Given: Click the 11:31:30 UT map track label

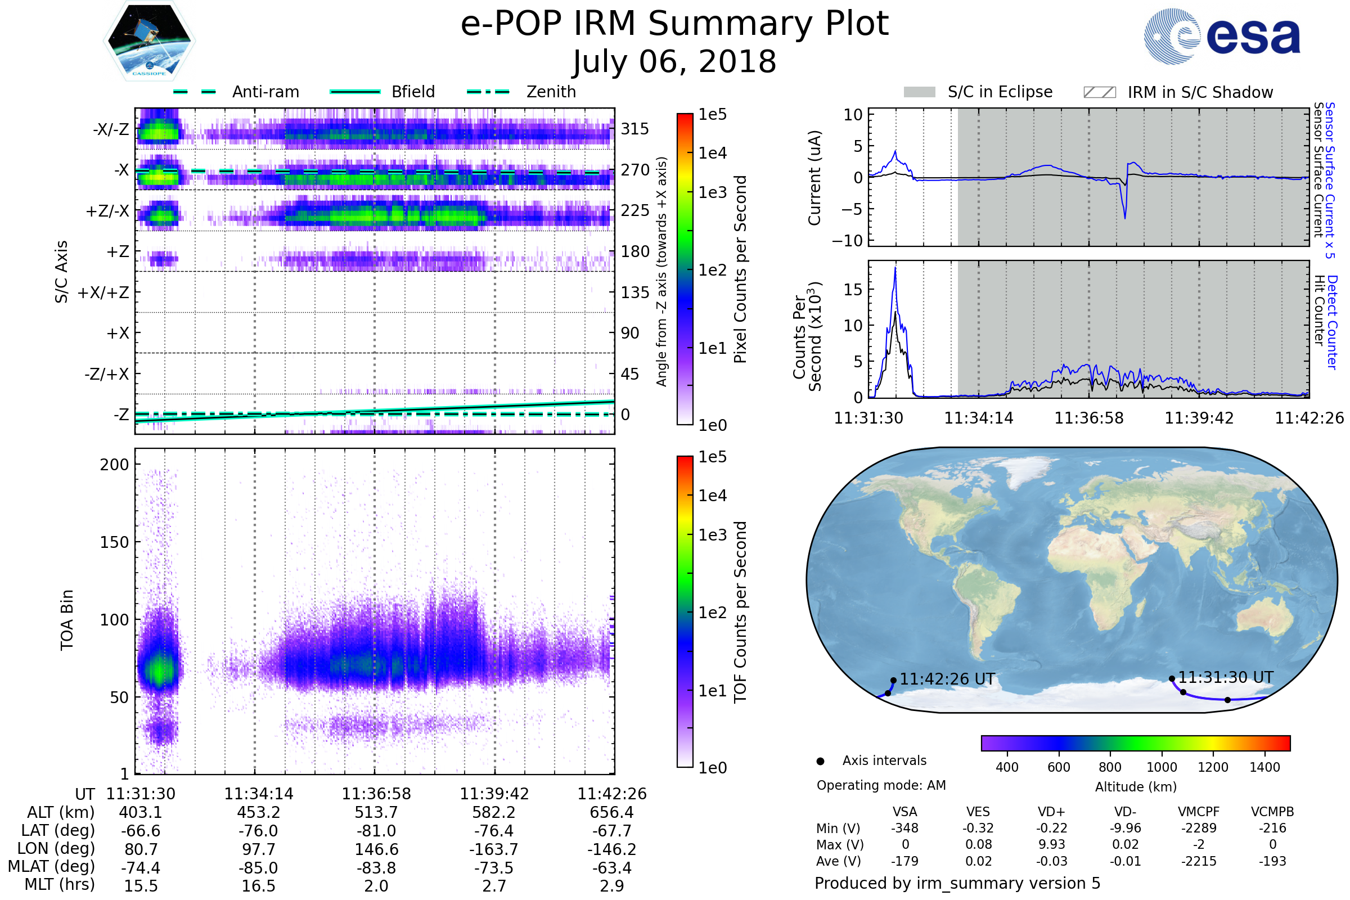Looking at the screenshot, I should coord(1226,677).
